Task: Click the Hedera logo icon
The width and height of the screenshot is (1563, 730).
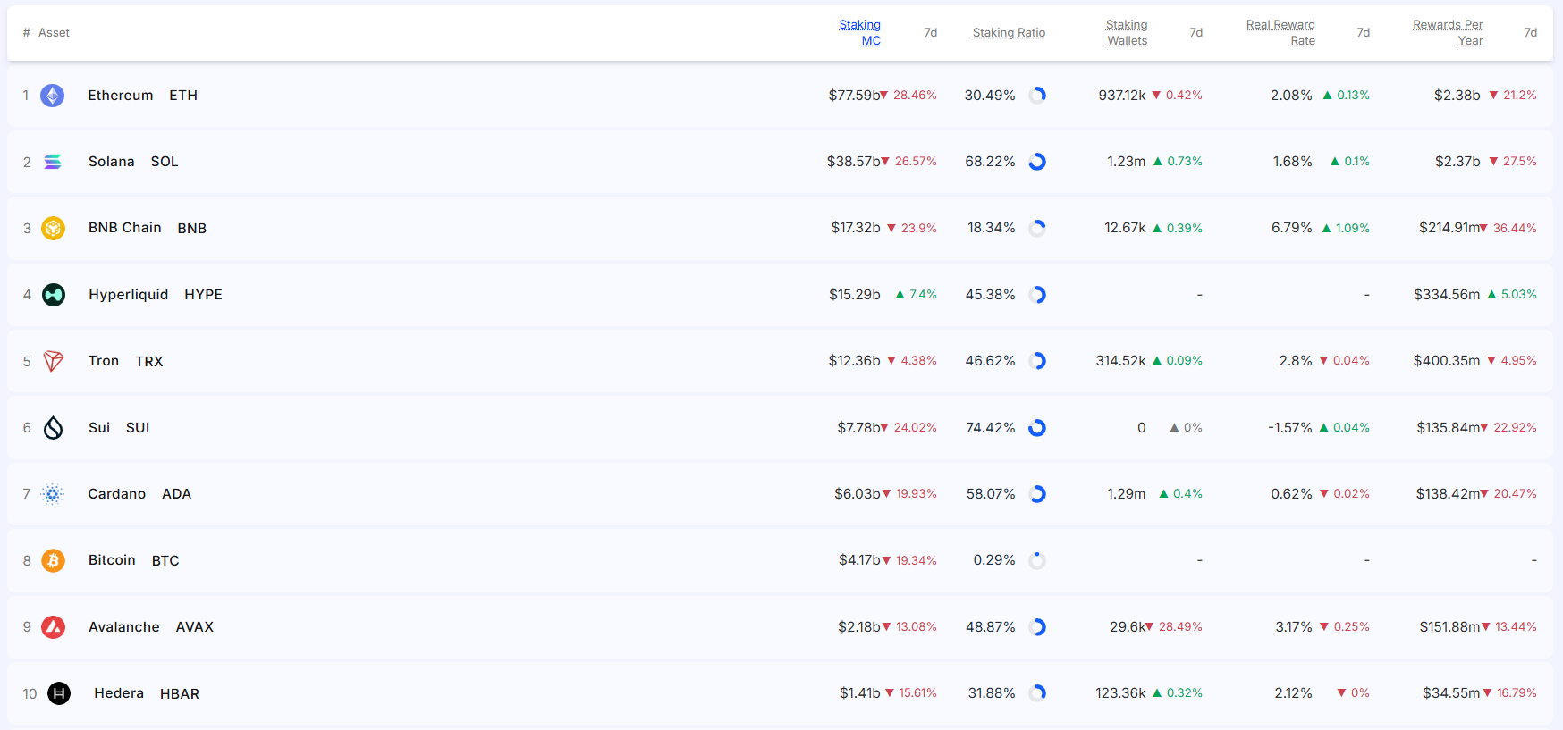Action: click(59, 693)
